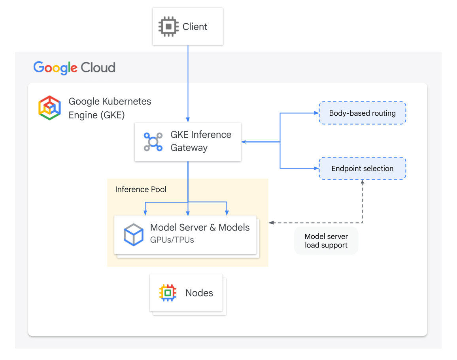This screenshot has width=457, height=360.
Task: Click the Model Server cube icon
Action: (x=134, y=234)
